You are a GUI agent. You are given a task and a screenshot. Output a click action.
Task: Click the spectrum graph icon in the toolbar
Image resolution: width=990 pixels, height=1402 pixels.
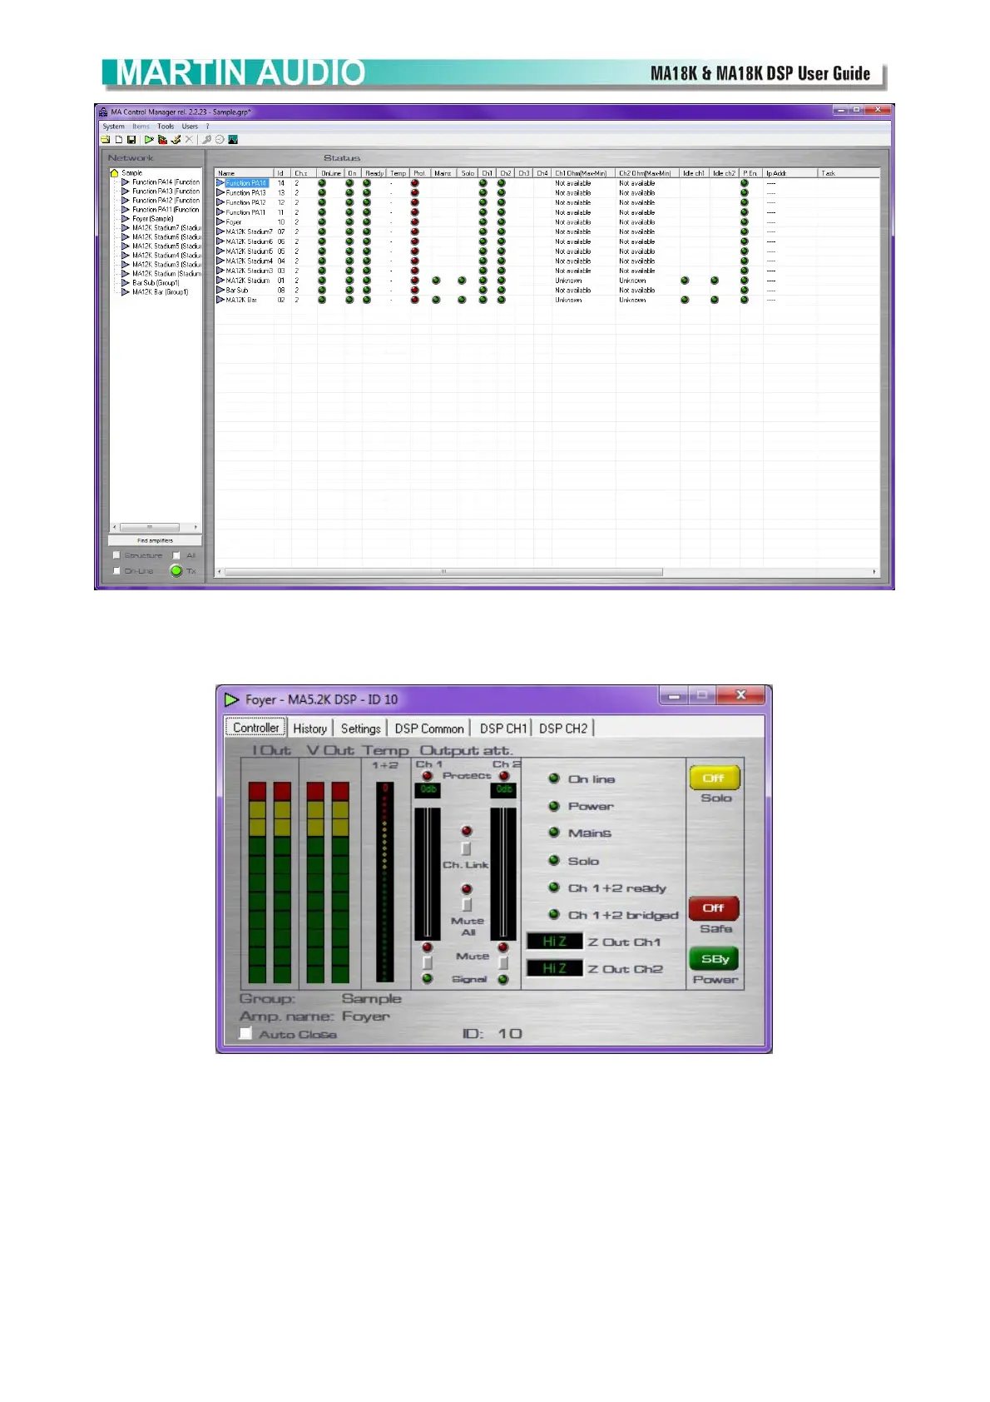pos(233,140)
